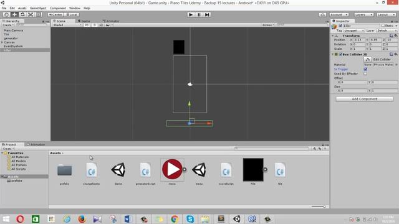This screenshot has height=224, width=399.
Task: Start play mode with Play button
Action: coord(191,15)
